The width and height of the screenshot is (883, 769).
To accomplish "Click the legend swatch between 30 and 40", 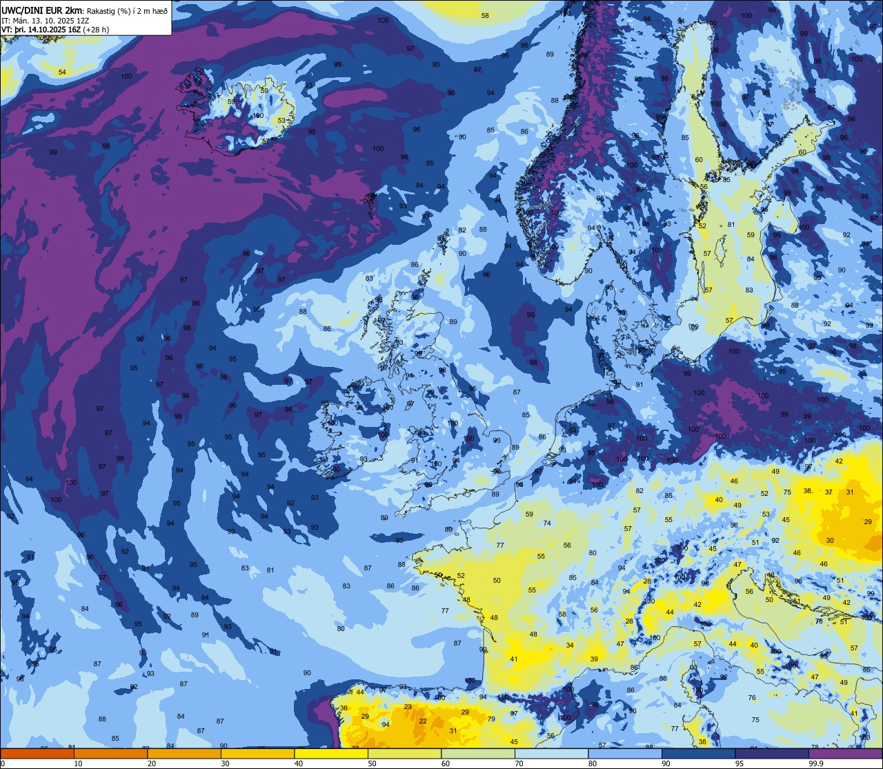I will (257, 753).
